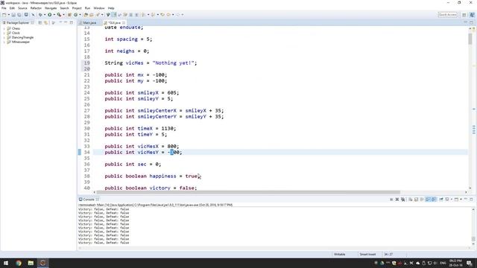The image size is (477, 268).
Task: Expand the Chess project
Action: (4, 28)
